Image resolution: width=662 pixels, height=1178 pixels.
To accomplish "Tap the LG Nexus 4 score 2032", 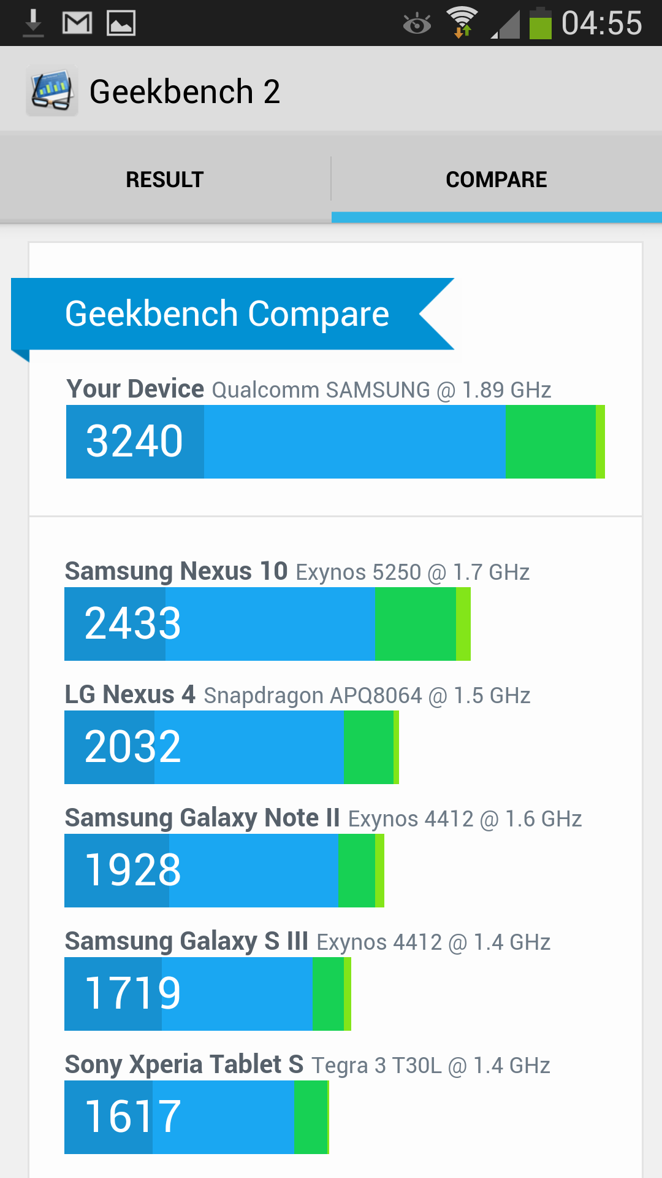I will [x=133, y=747].
